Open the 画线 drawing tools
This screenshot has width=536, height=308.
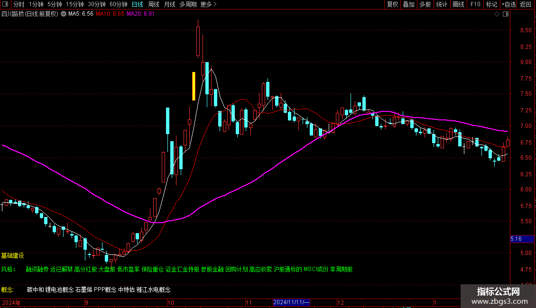458,4
